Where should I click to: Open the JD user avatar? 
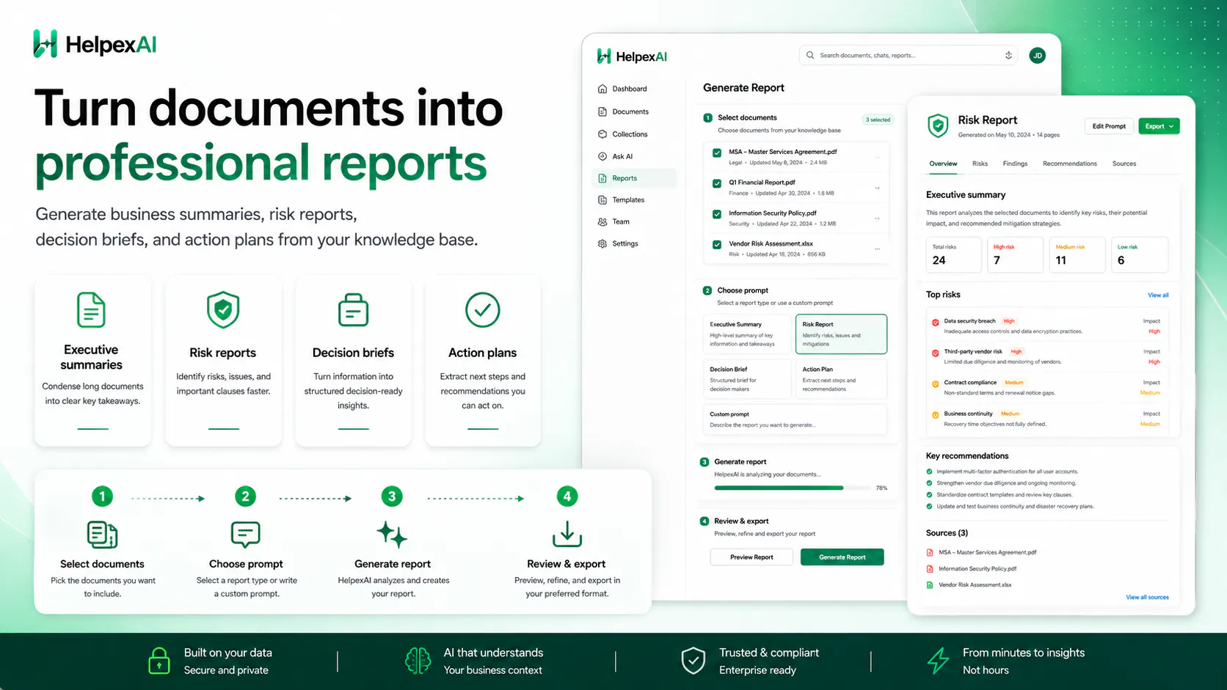click(1037, 56)
